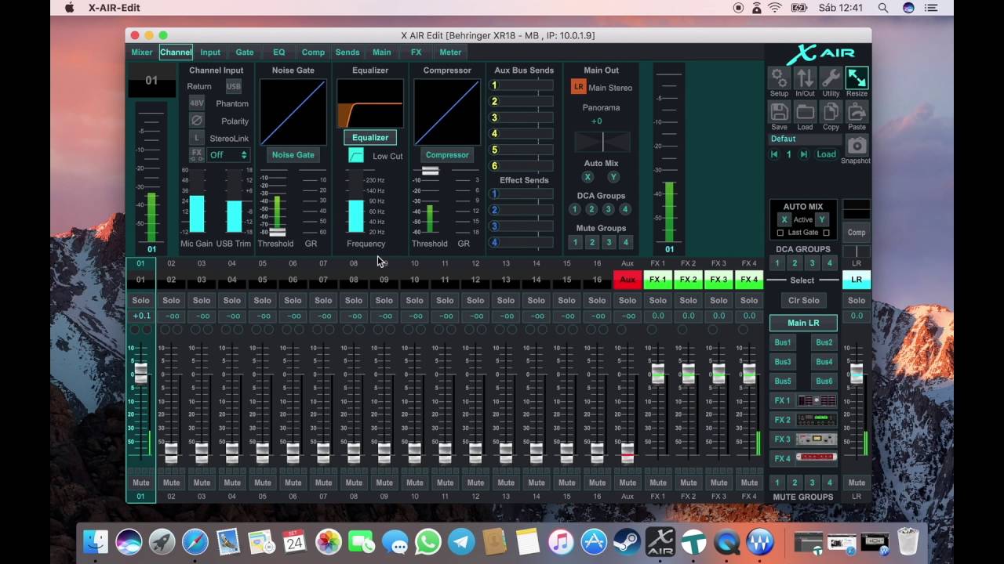Viewport: 1004px width, 564px height.
Task: Switch to the Input tab
Action: pyautogui.click(x=210, y=52)
